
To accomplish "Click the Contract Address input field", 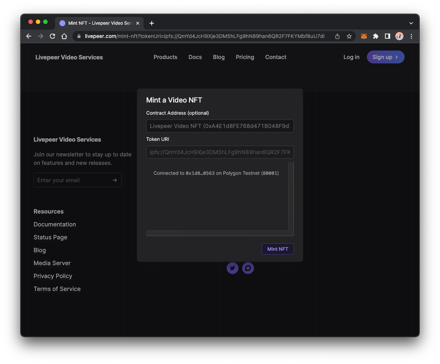I will (220, 126).
